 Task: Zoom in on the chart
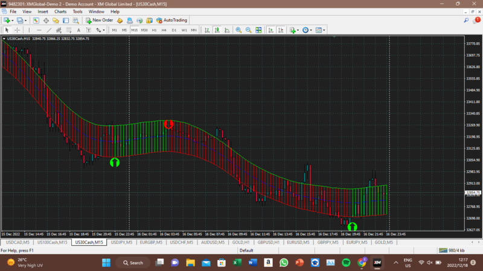(238, 30)
